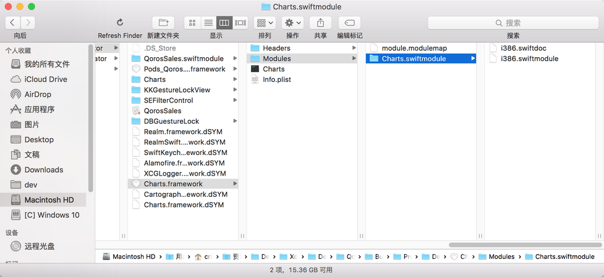The width and height of the screenshot is (604, 277).
Task: Switch to list view
Action: pyautogui.click(x=208, y=23)
